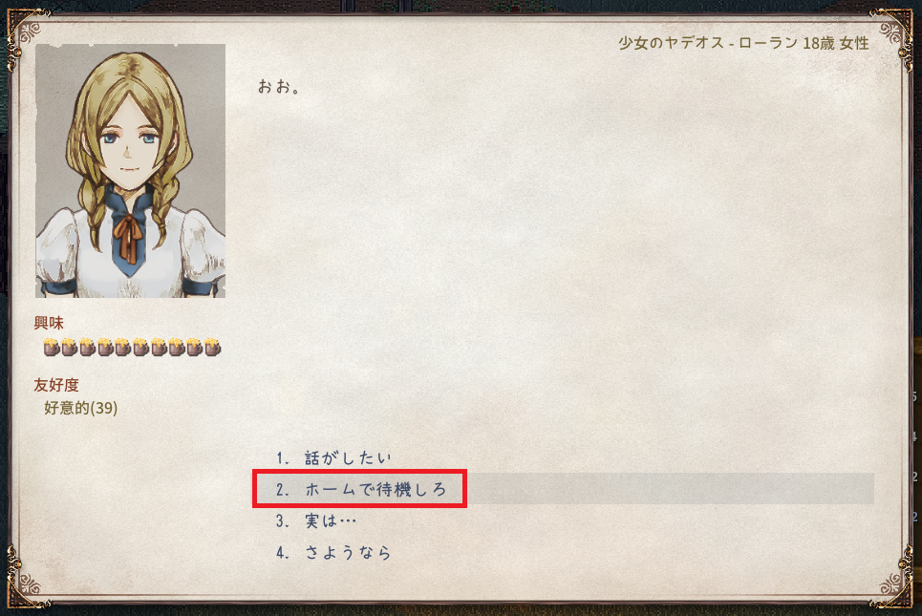Click the last beer mug interest icon
The image size is (922, 616).
tap(212, 348)
